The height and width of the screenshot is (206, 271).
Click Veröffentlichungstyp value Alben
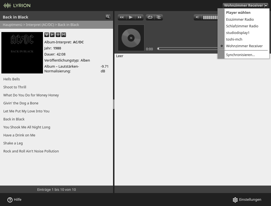point(85,60)
